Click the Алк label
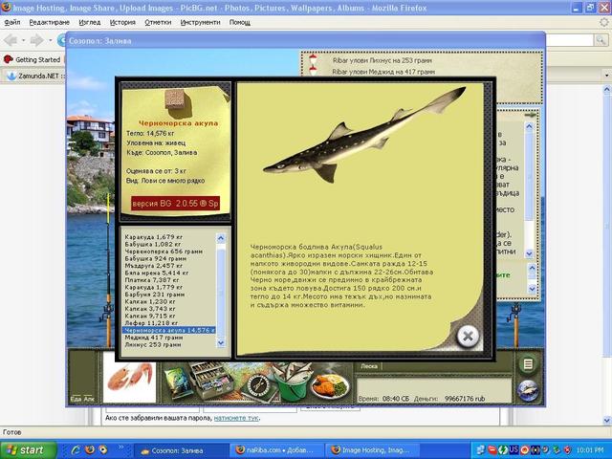Screen dimensions: 612x459 pyautogui.click(x=89, y=399)
